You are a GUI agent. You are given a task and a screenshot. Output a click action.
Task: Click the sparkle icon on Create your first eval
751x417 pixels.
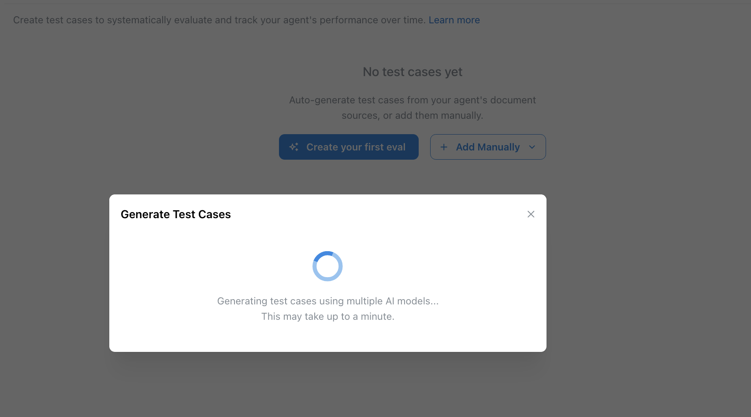coord(294,147)
